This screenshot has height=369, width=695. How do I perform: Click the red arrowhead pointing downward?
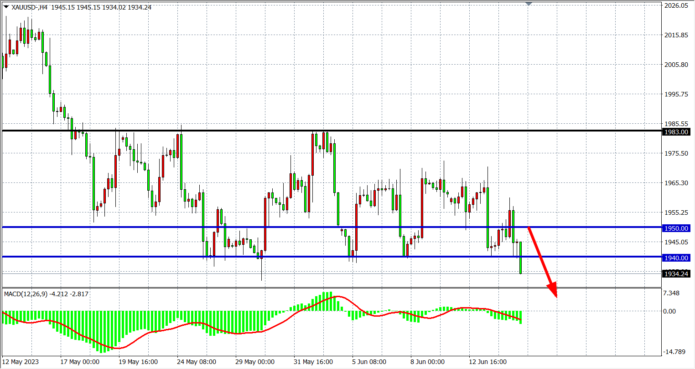553,289
